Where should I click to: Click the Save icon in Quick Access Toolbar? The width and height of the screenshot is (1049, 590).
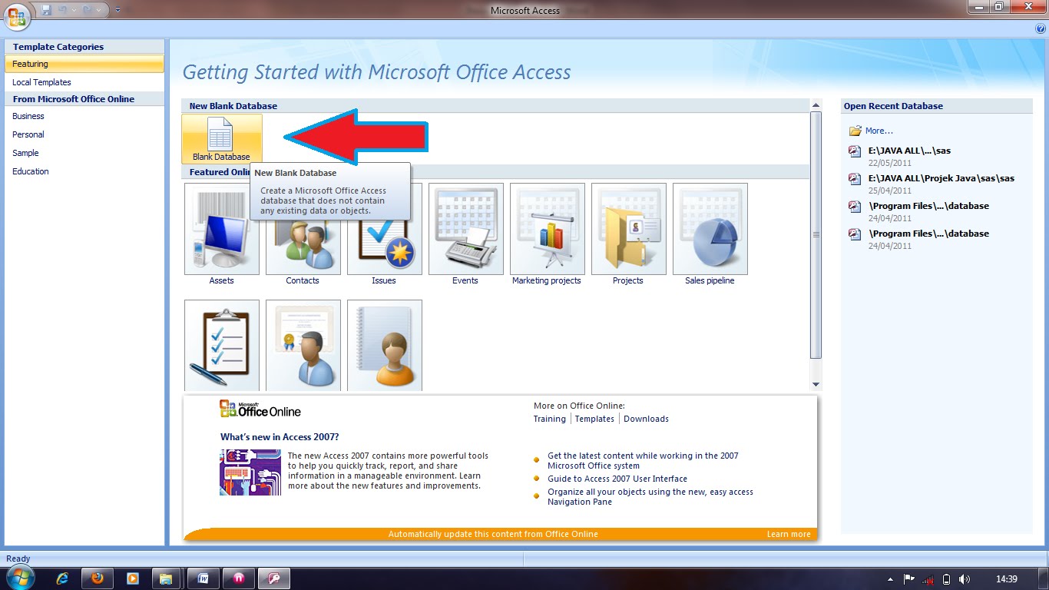click(46, 10)
